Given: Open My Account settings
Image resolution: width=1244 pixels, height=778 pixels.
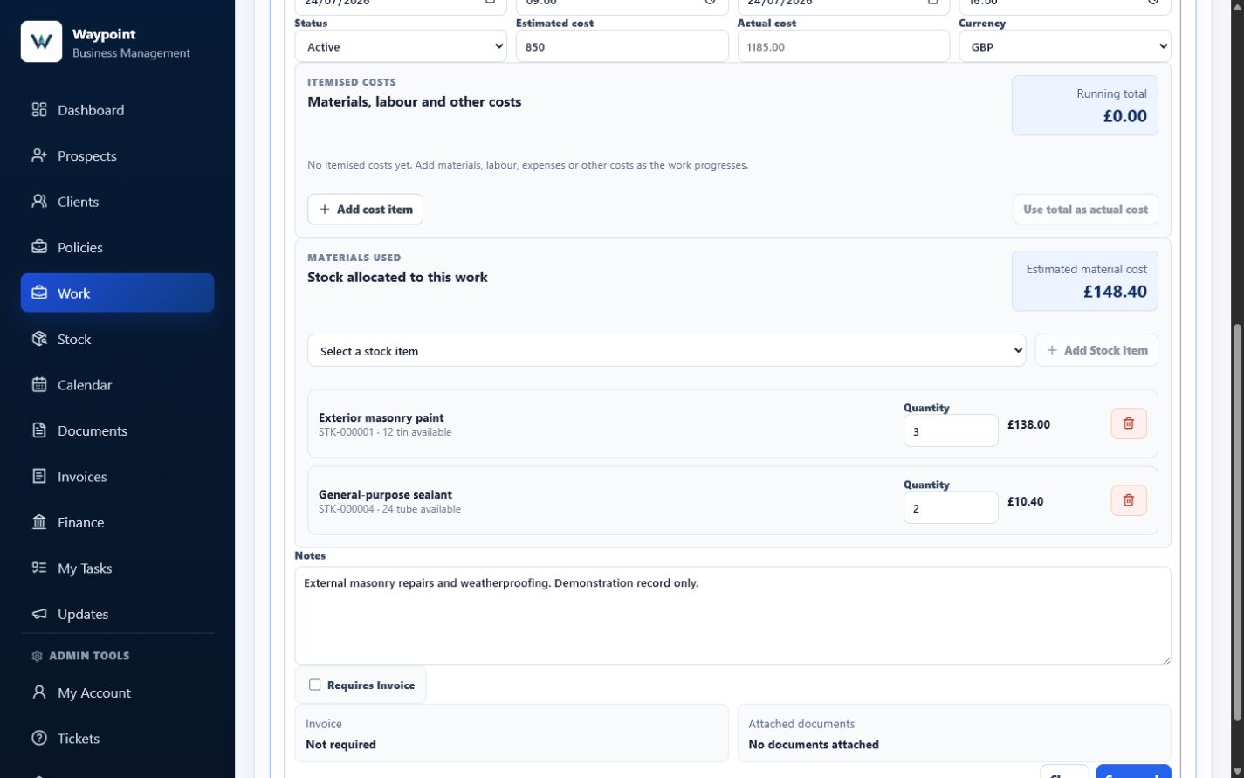Looking at the screenshot, I should pos(117,692).
